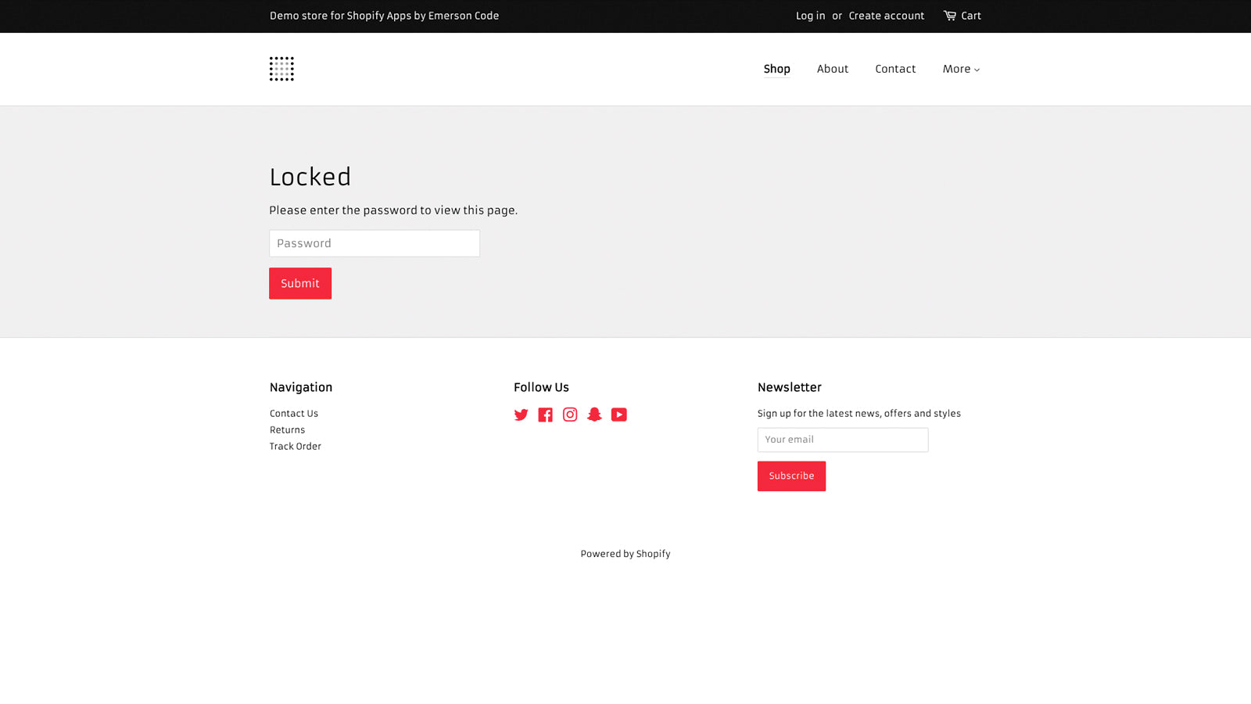Open the Contact Us footer link

(293, 413)
